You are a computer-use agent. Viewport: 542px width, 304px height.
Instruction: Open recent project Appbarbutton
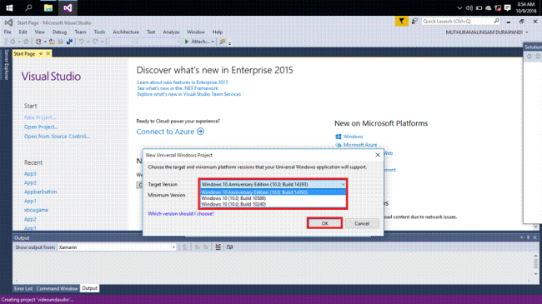pyautogui.click(x=41, y=192)
